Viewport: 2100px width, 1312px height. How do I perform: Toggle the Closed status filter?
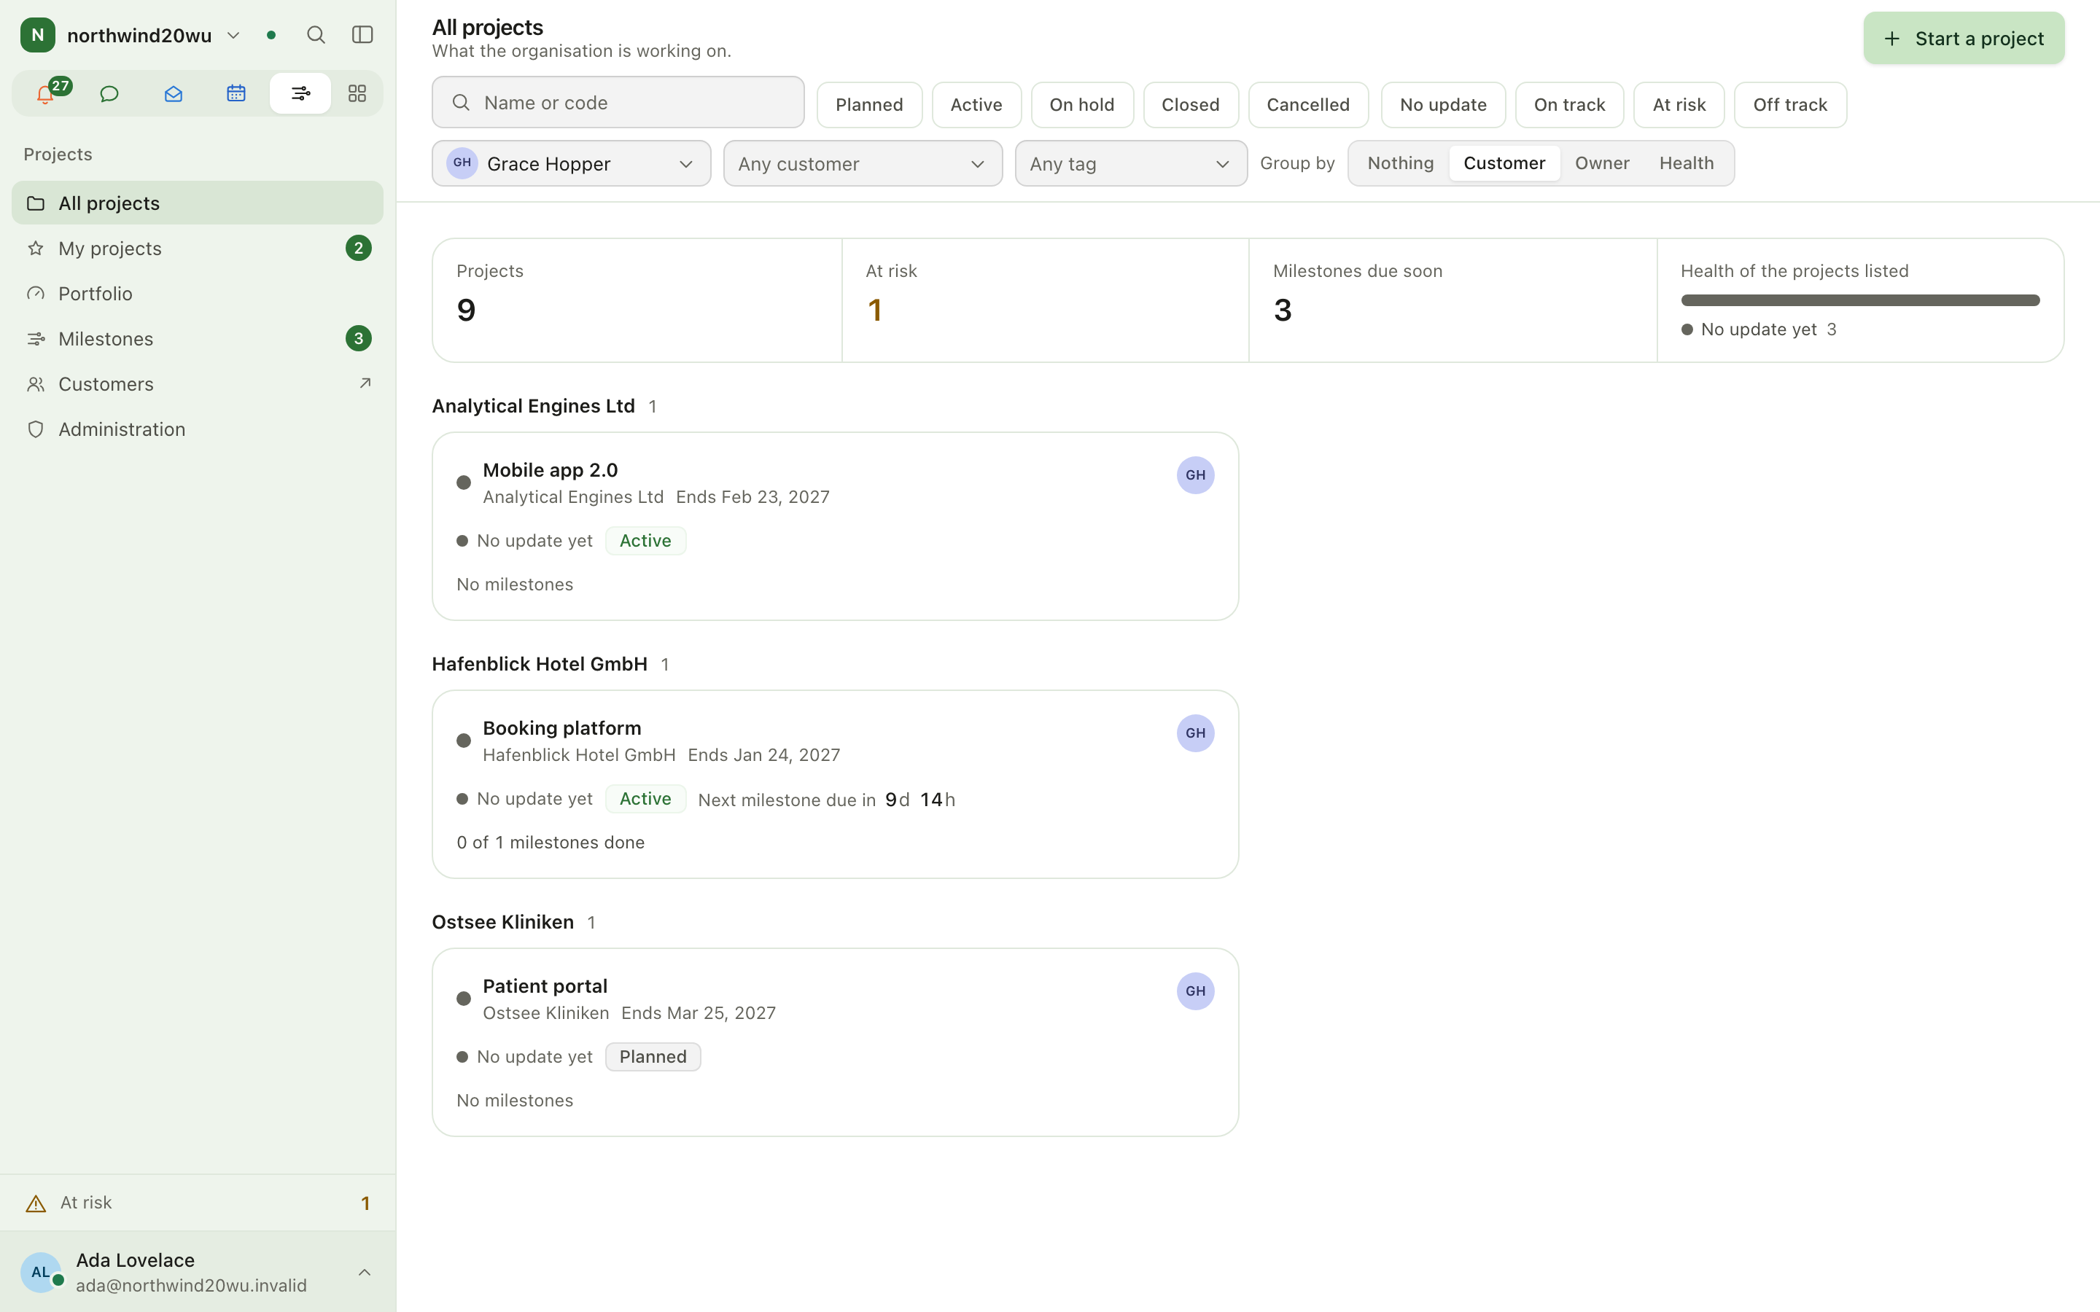click(x=1191, y=105)
